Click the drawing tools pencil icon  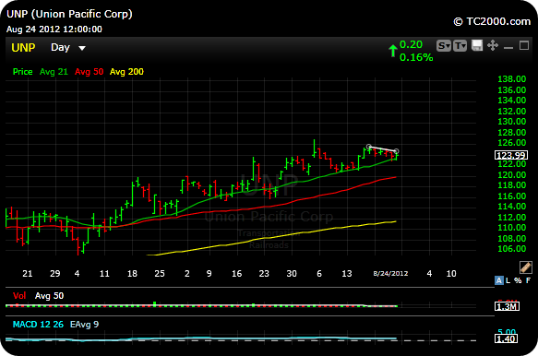tap(526, 267)
